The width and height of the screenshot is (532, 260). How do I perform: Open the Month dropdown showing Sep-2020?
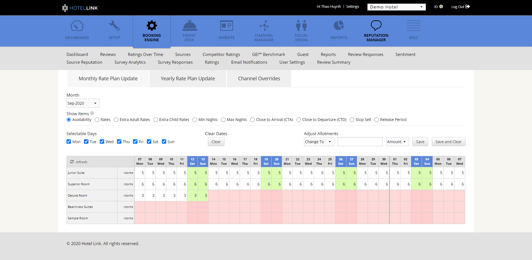click(83, 103)
